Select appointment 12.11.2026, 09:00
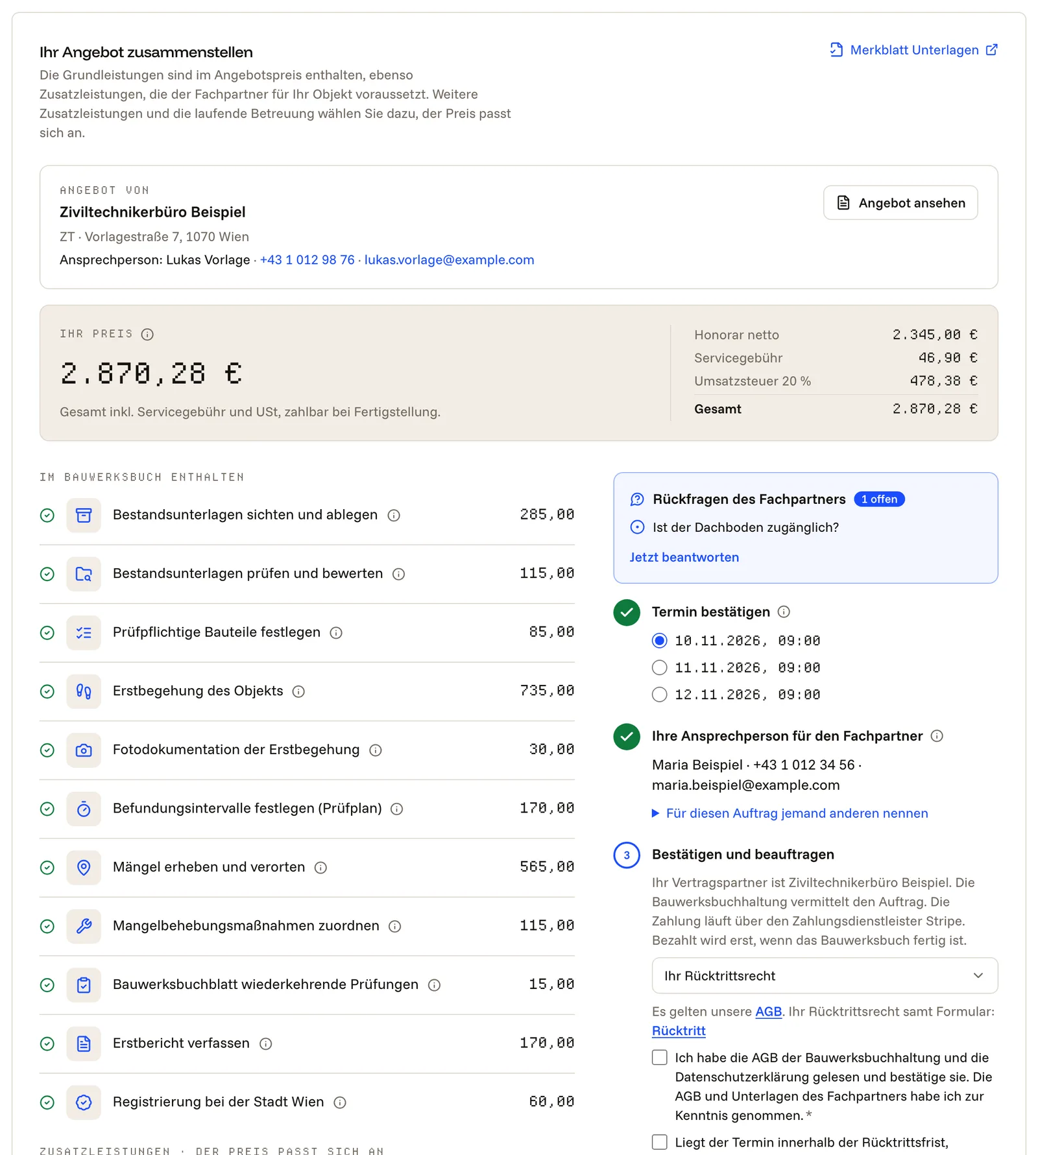Image resolution: width=1038 pixels, height=1155 pixels. click(659, 695)
